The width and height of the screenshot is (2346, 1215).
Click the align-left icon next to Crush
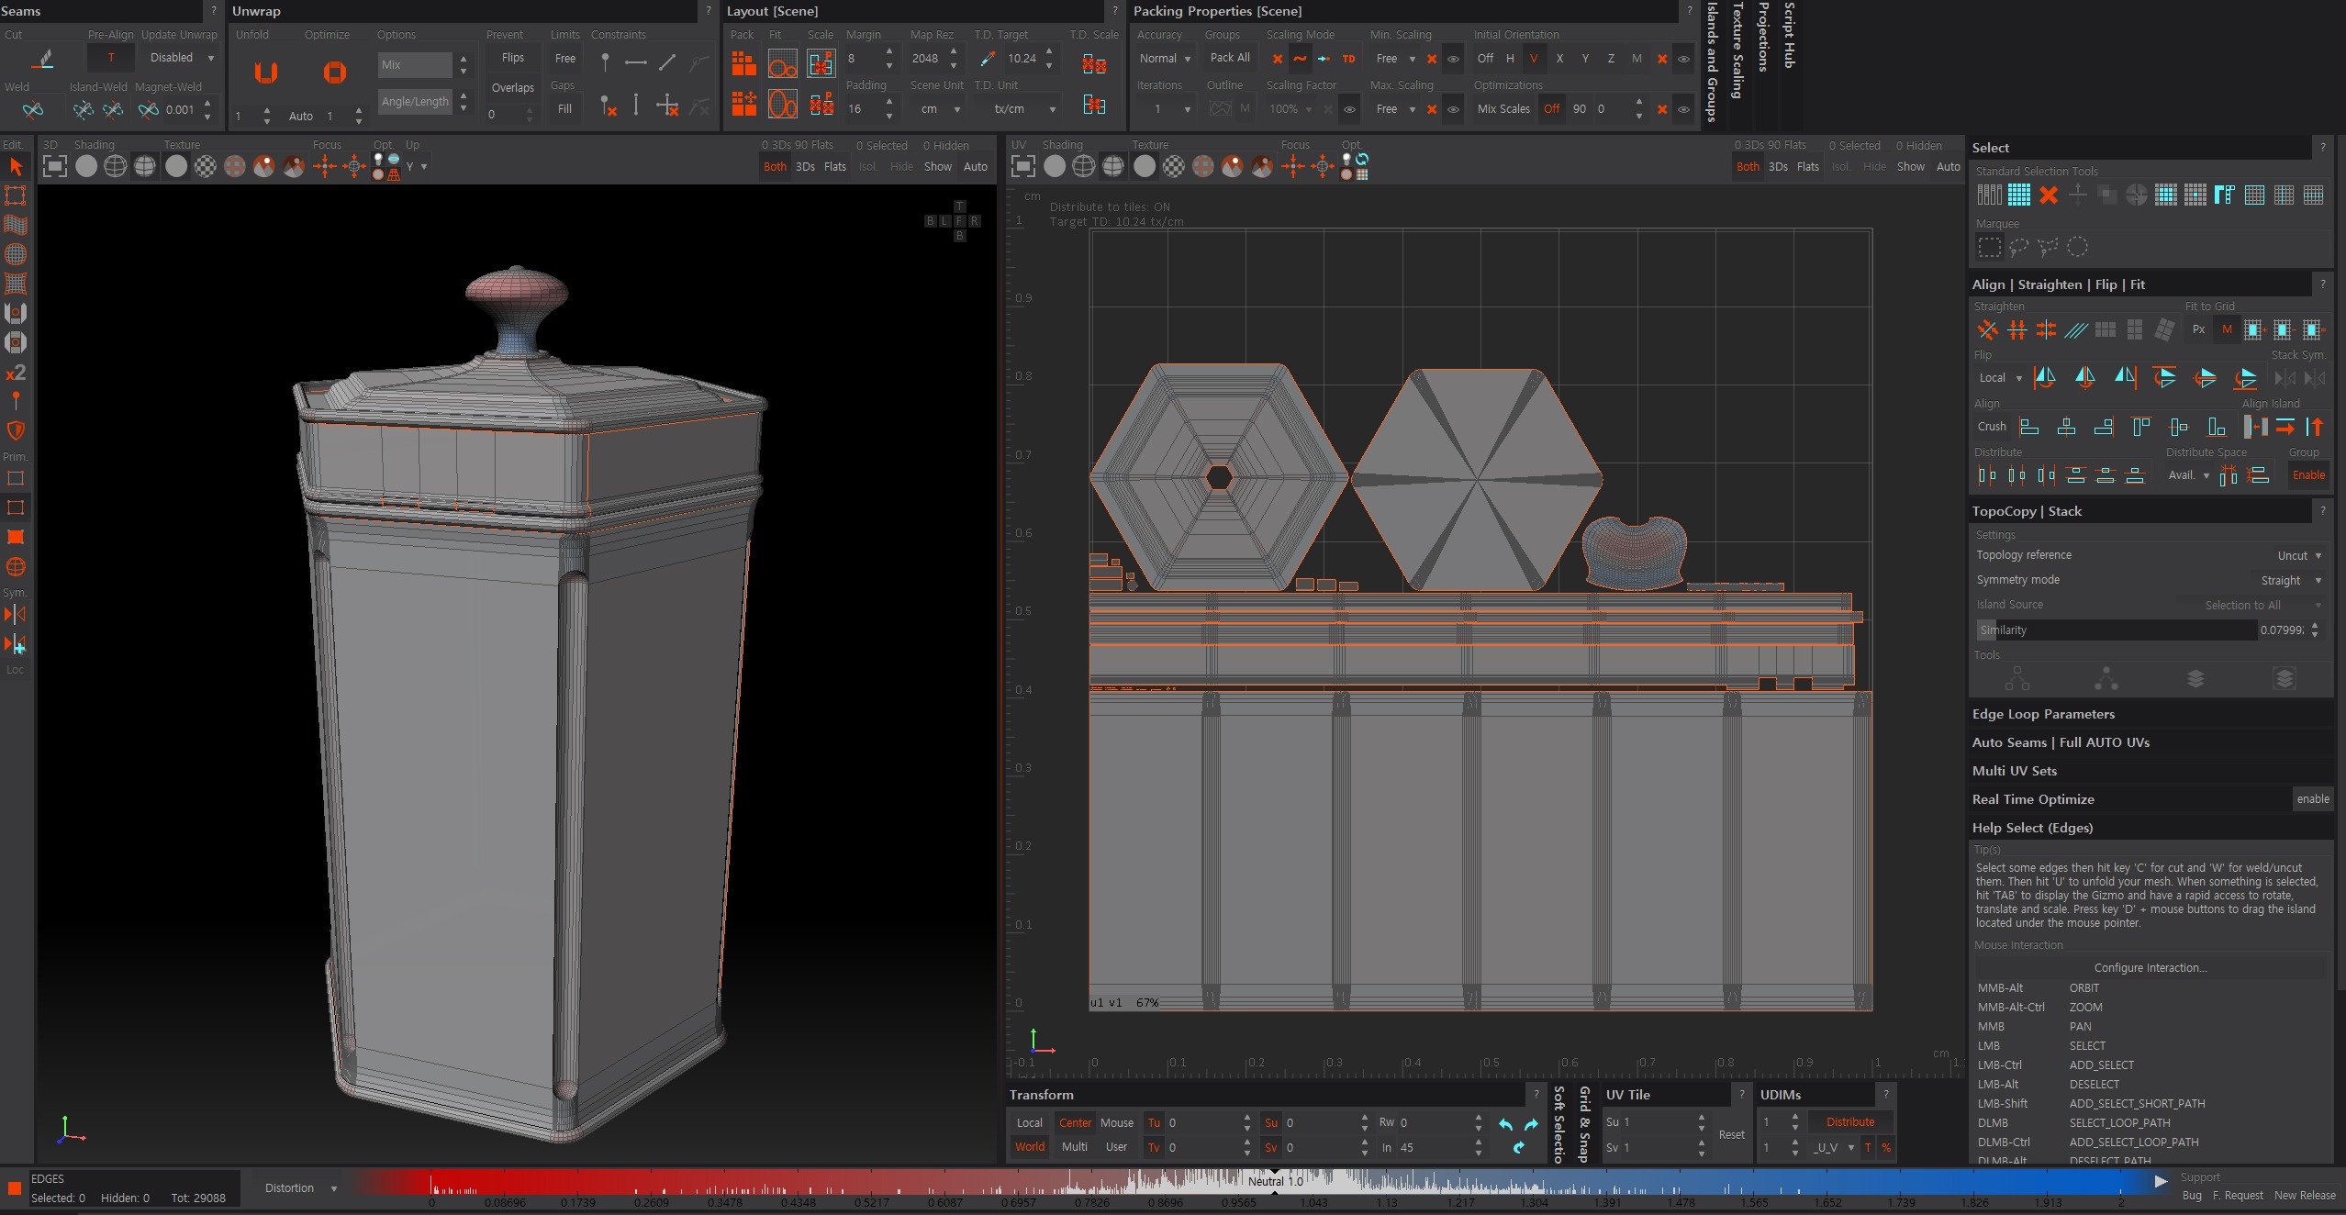point(2030,427)
